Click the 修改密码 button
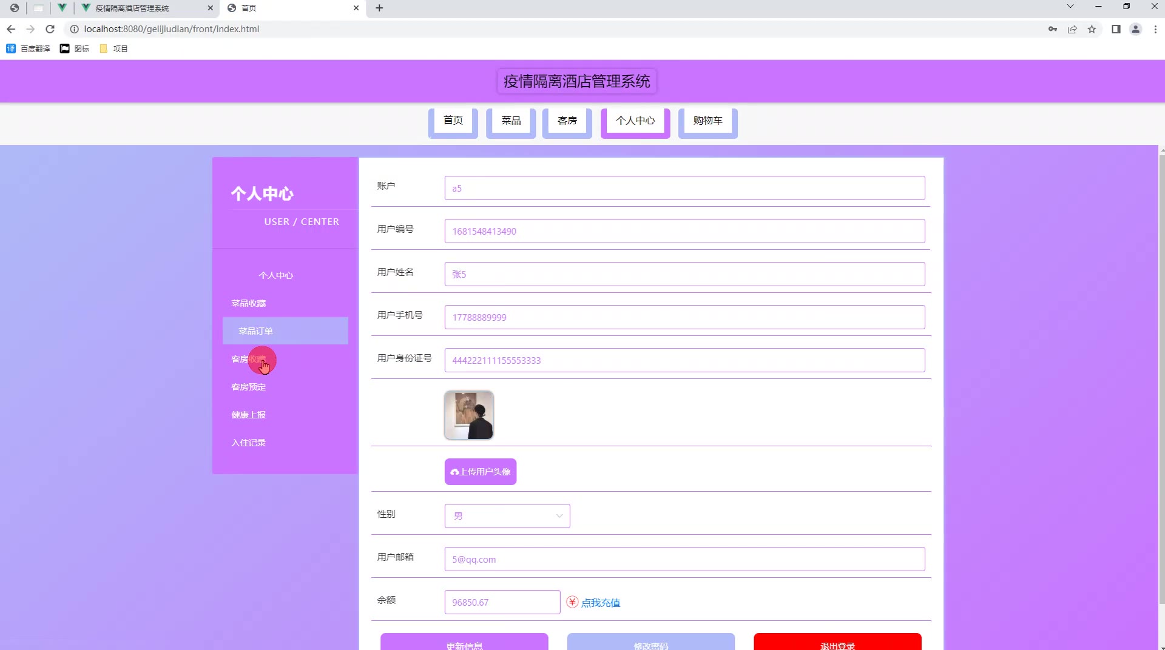 (x=651, y=643)
